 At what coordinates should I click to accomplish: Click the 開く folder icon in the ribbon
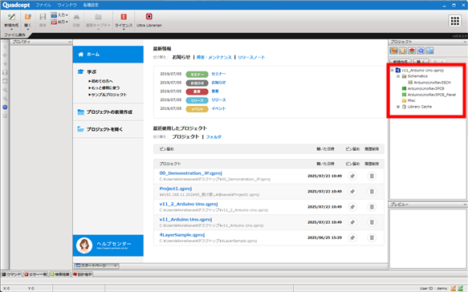[28, 17]
